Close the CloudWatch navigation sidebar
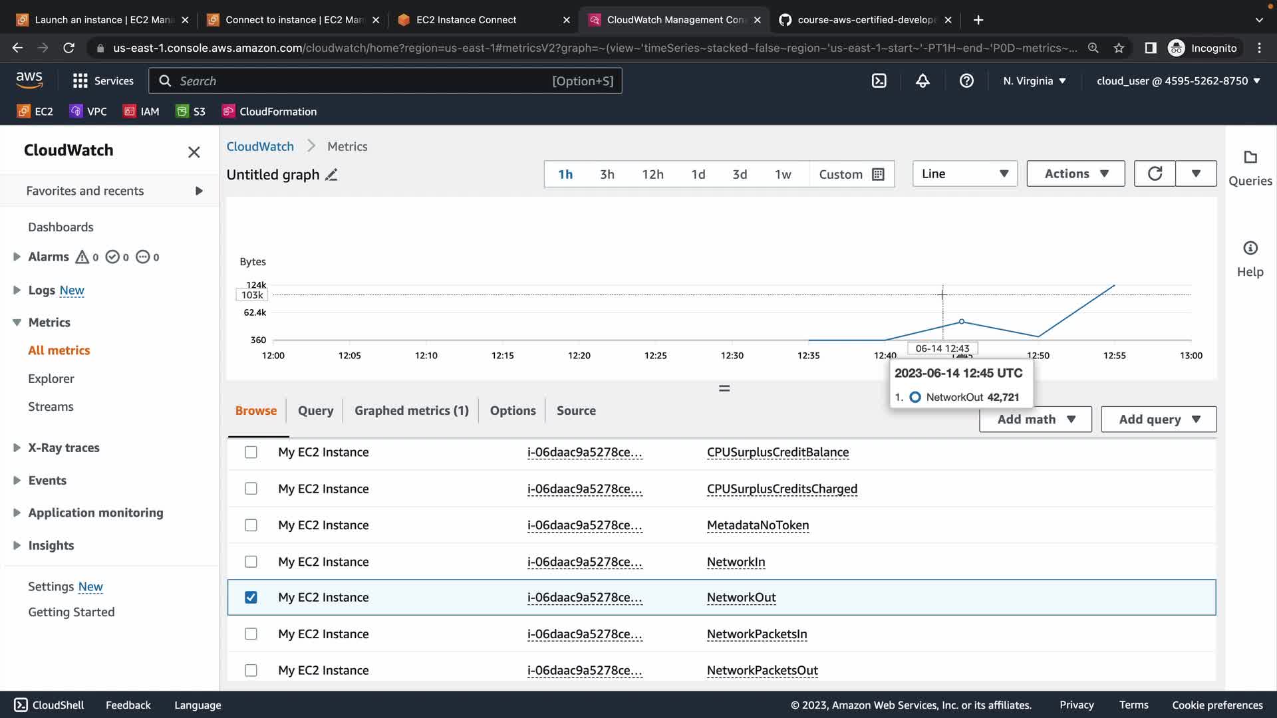Screen dimensions: 1277x718 coord(194,152)
